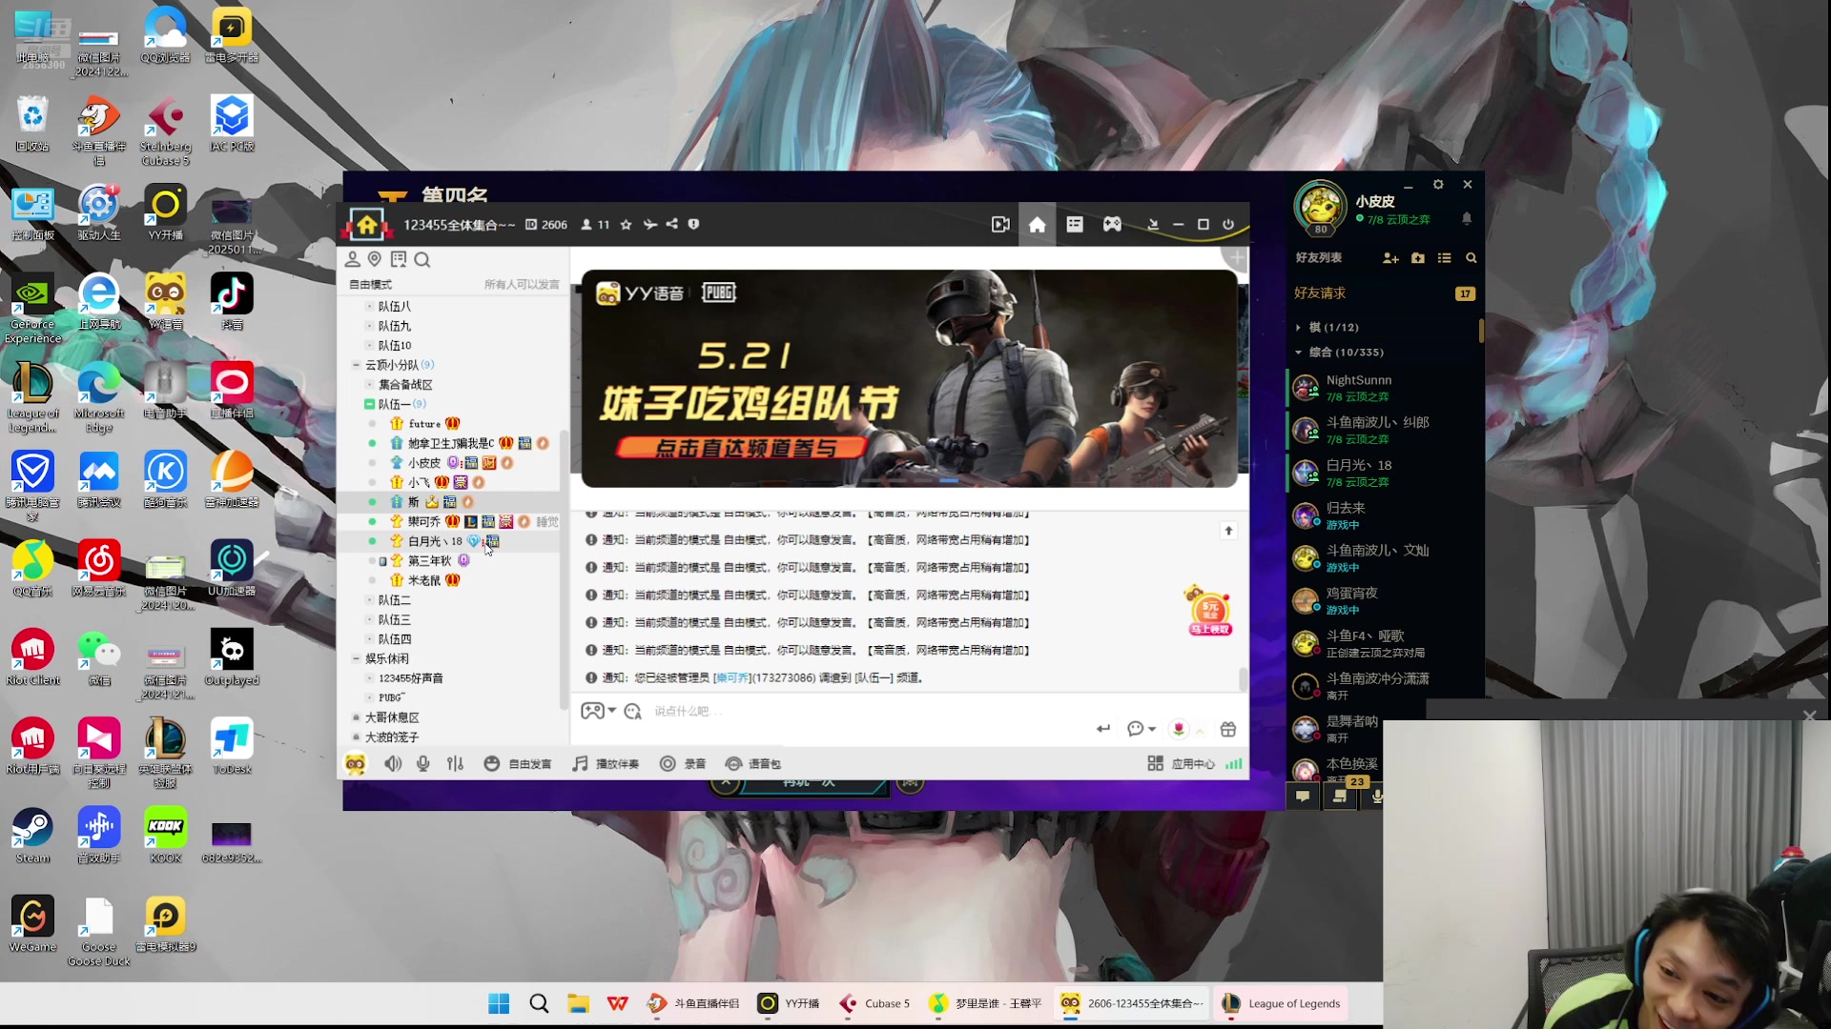Image resolution: width=1831 pixels, height=1029 pixels.
Task: Click the report shield icon in YY title bar
Action: (693, 224)
